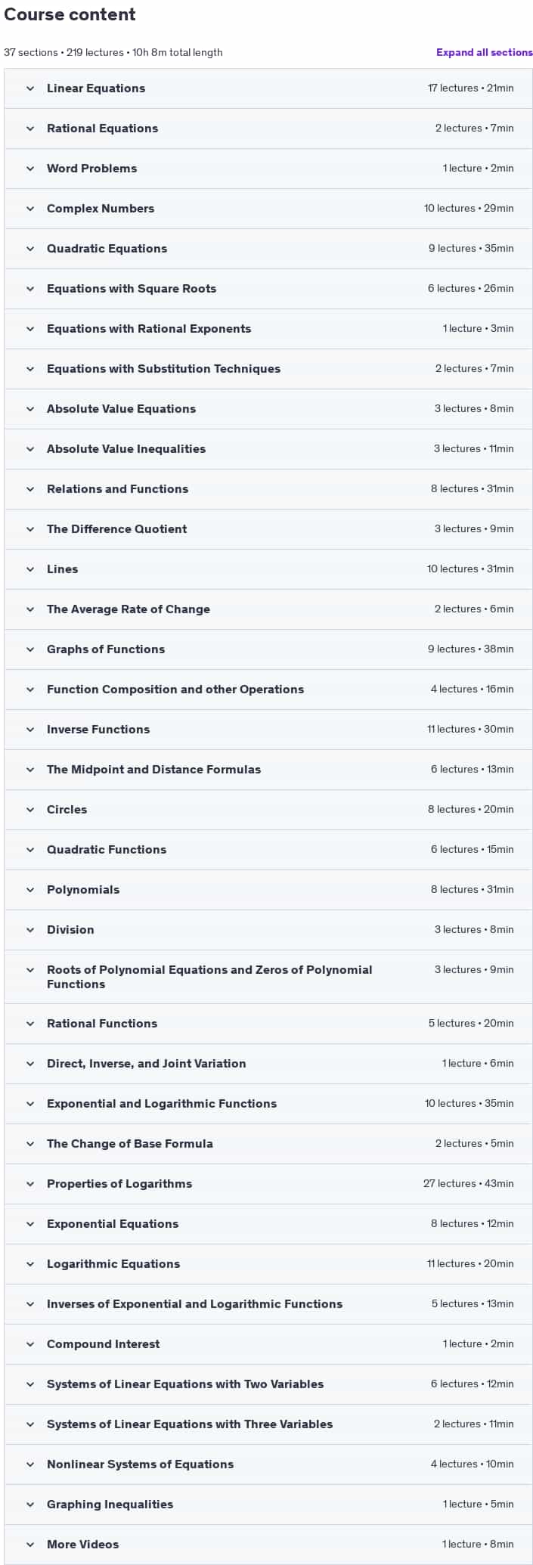The width and height of the screenshot is (533, 1565).
Task: Click chevron icon beside Rational Functions
Action: pos(30,1024)
